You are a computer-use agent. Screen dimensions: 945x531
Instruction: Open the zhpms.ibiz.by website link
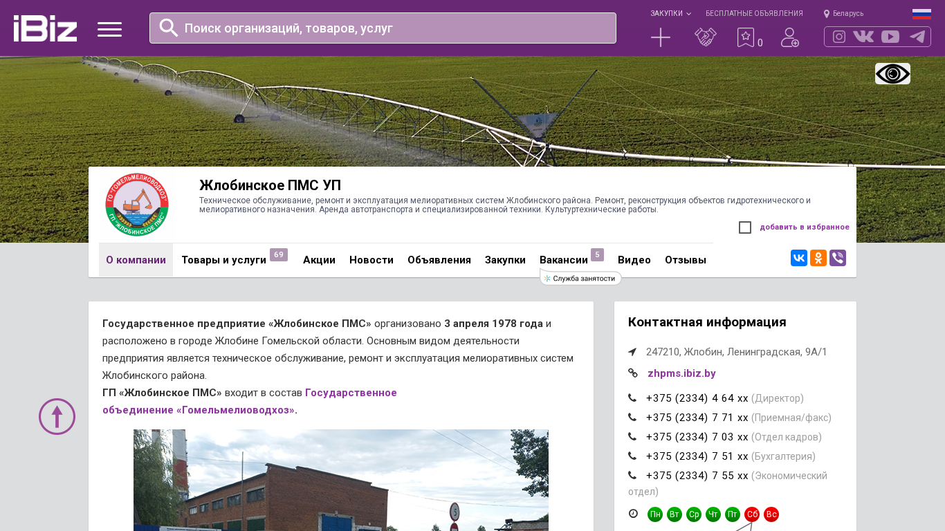tap(681, 373)
